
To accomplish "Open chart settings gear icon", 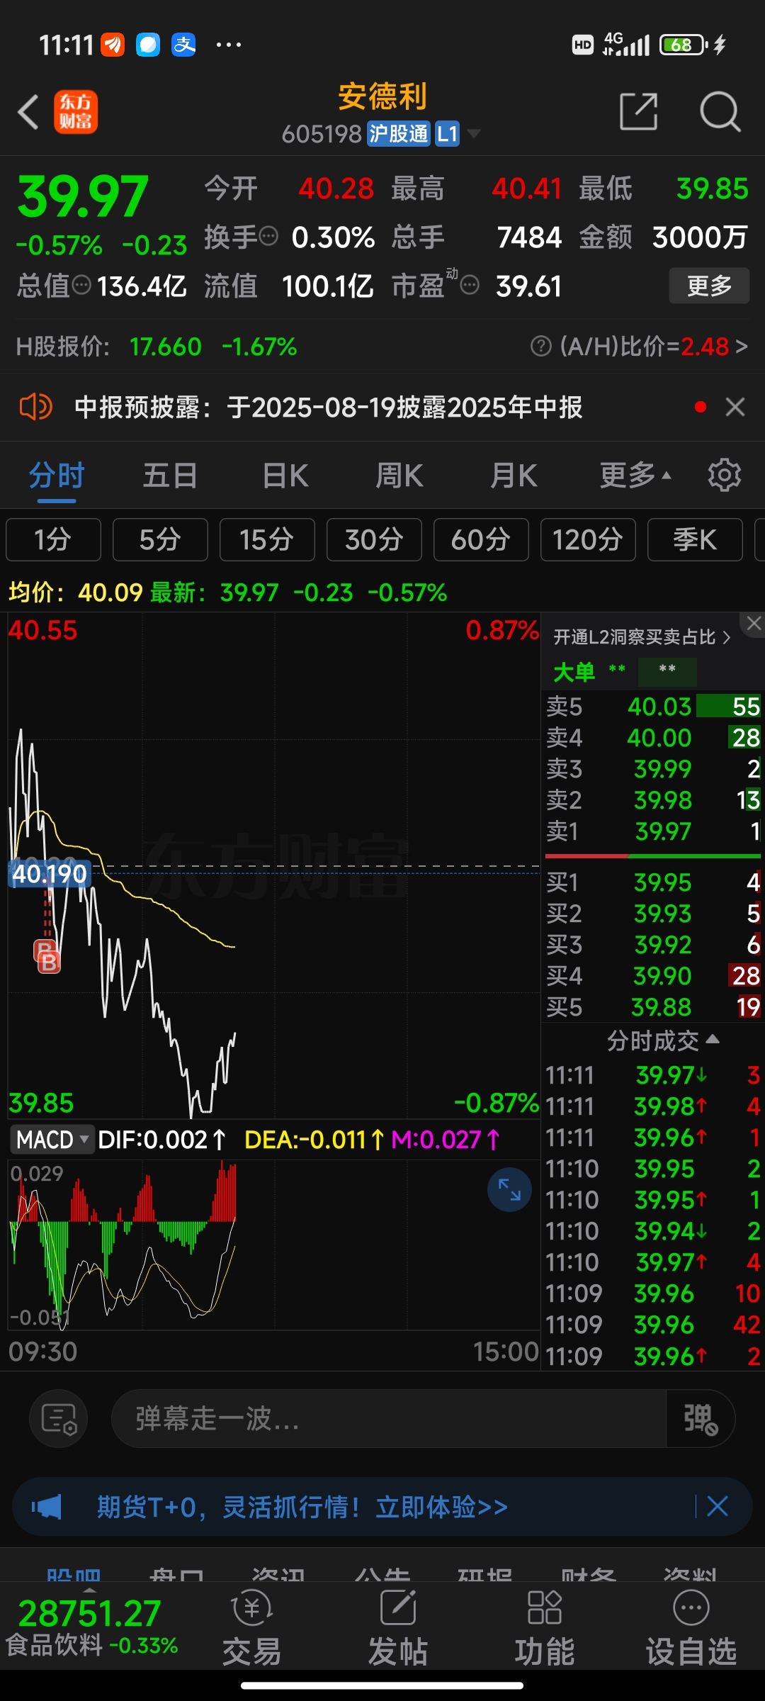I will point(724,476).
